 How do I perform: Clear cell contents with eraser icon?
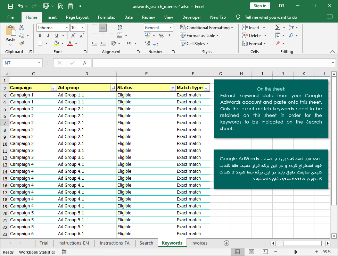tap(278, 43)
